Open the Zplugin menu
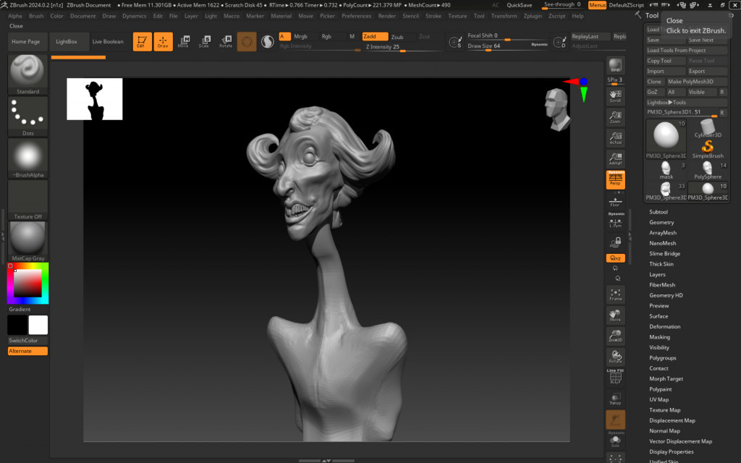This screenshot has width=741, height=463. click(x=533, y=16)
